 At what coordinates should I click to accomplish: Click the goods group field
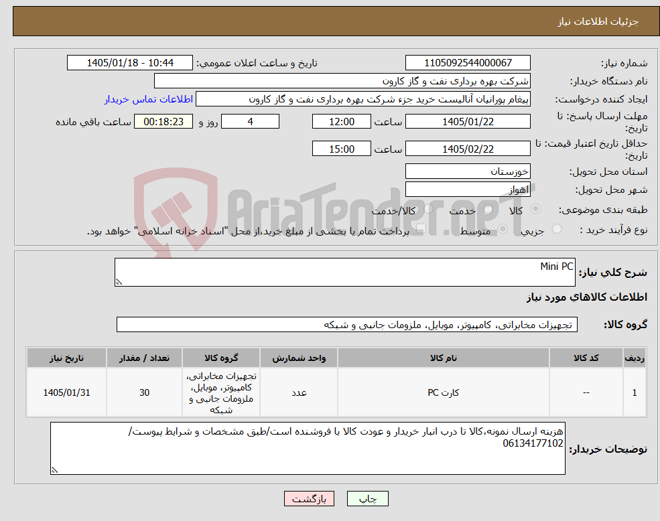pos(347,325)
